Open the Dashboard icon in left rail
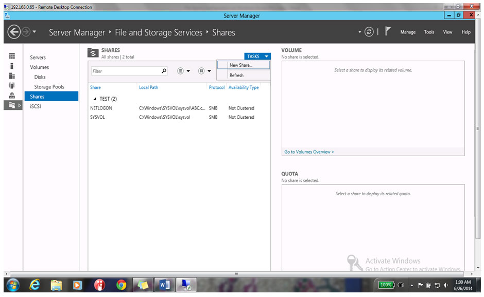 12,56
